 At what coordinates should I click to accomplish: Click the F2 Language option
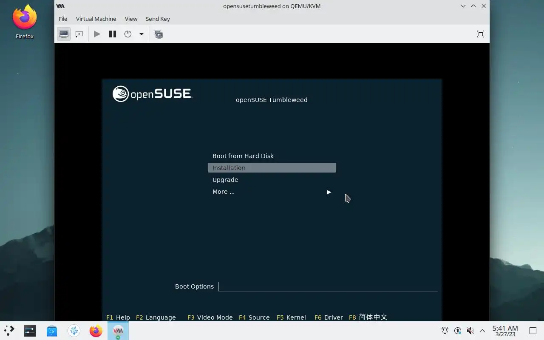point(156,317)
